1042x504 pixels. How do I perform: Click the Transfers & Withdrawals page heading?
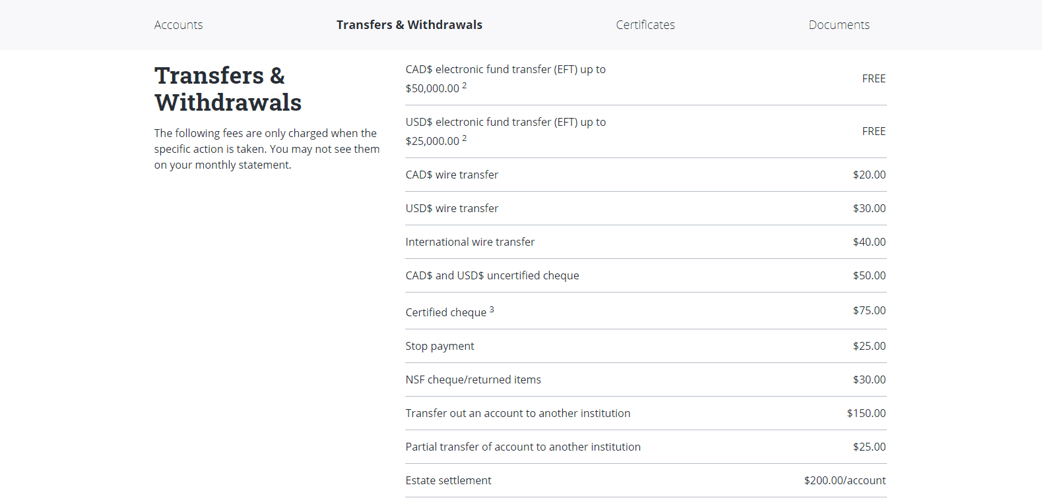click(228, 89)
